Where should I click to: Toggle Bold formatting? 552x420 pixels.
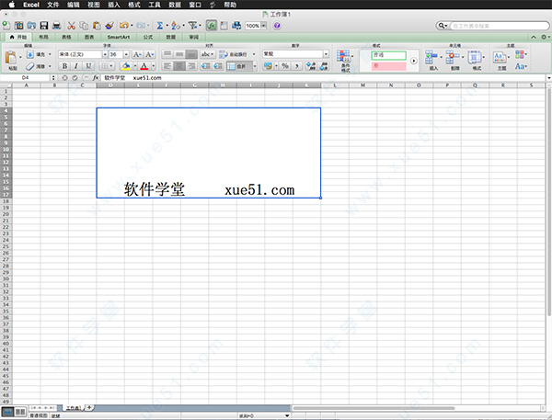[x=64, y=66]
